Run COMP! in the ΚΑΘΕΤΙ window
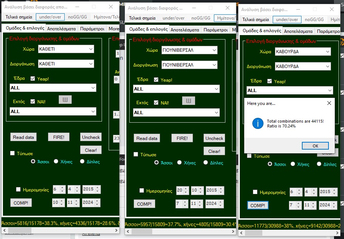 [21, 203]
